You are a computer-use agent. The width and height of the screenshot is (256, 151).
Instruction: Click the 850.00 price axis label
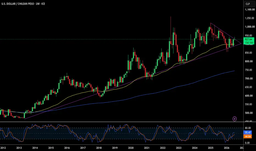click(x=249, y=53)
